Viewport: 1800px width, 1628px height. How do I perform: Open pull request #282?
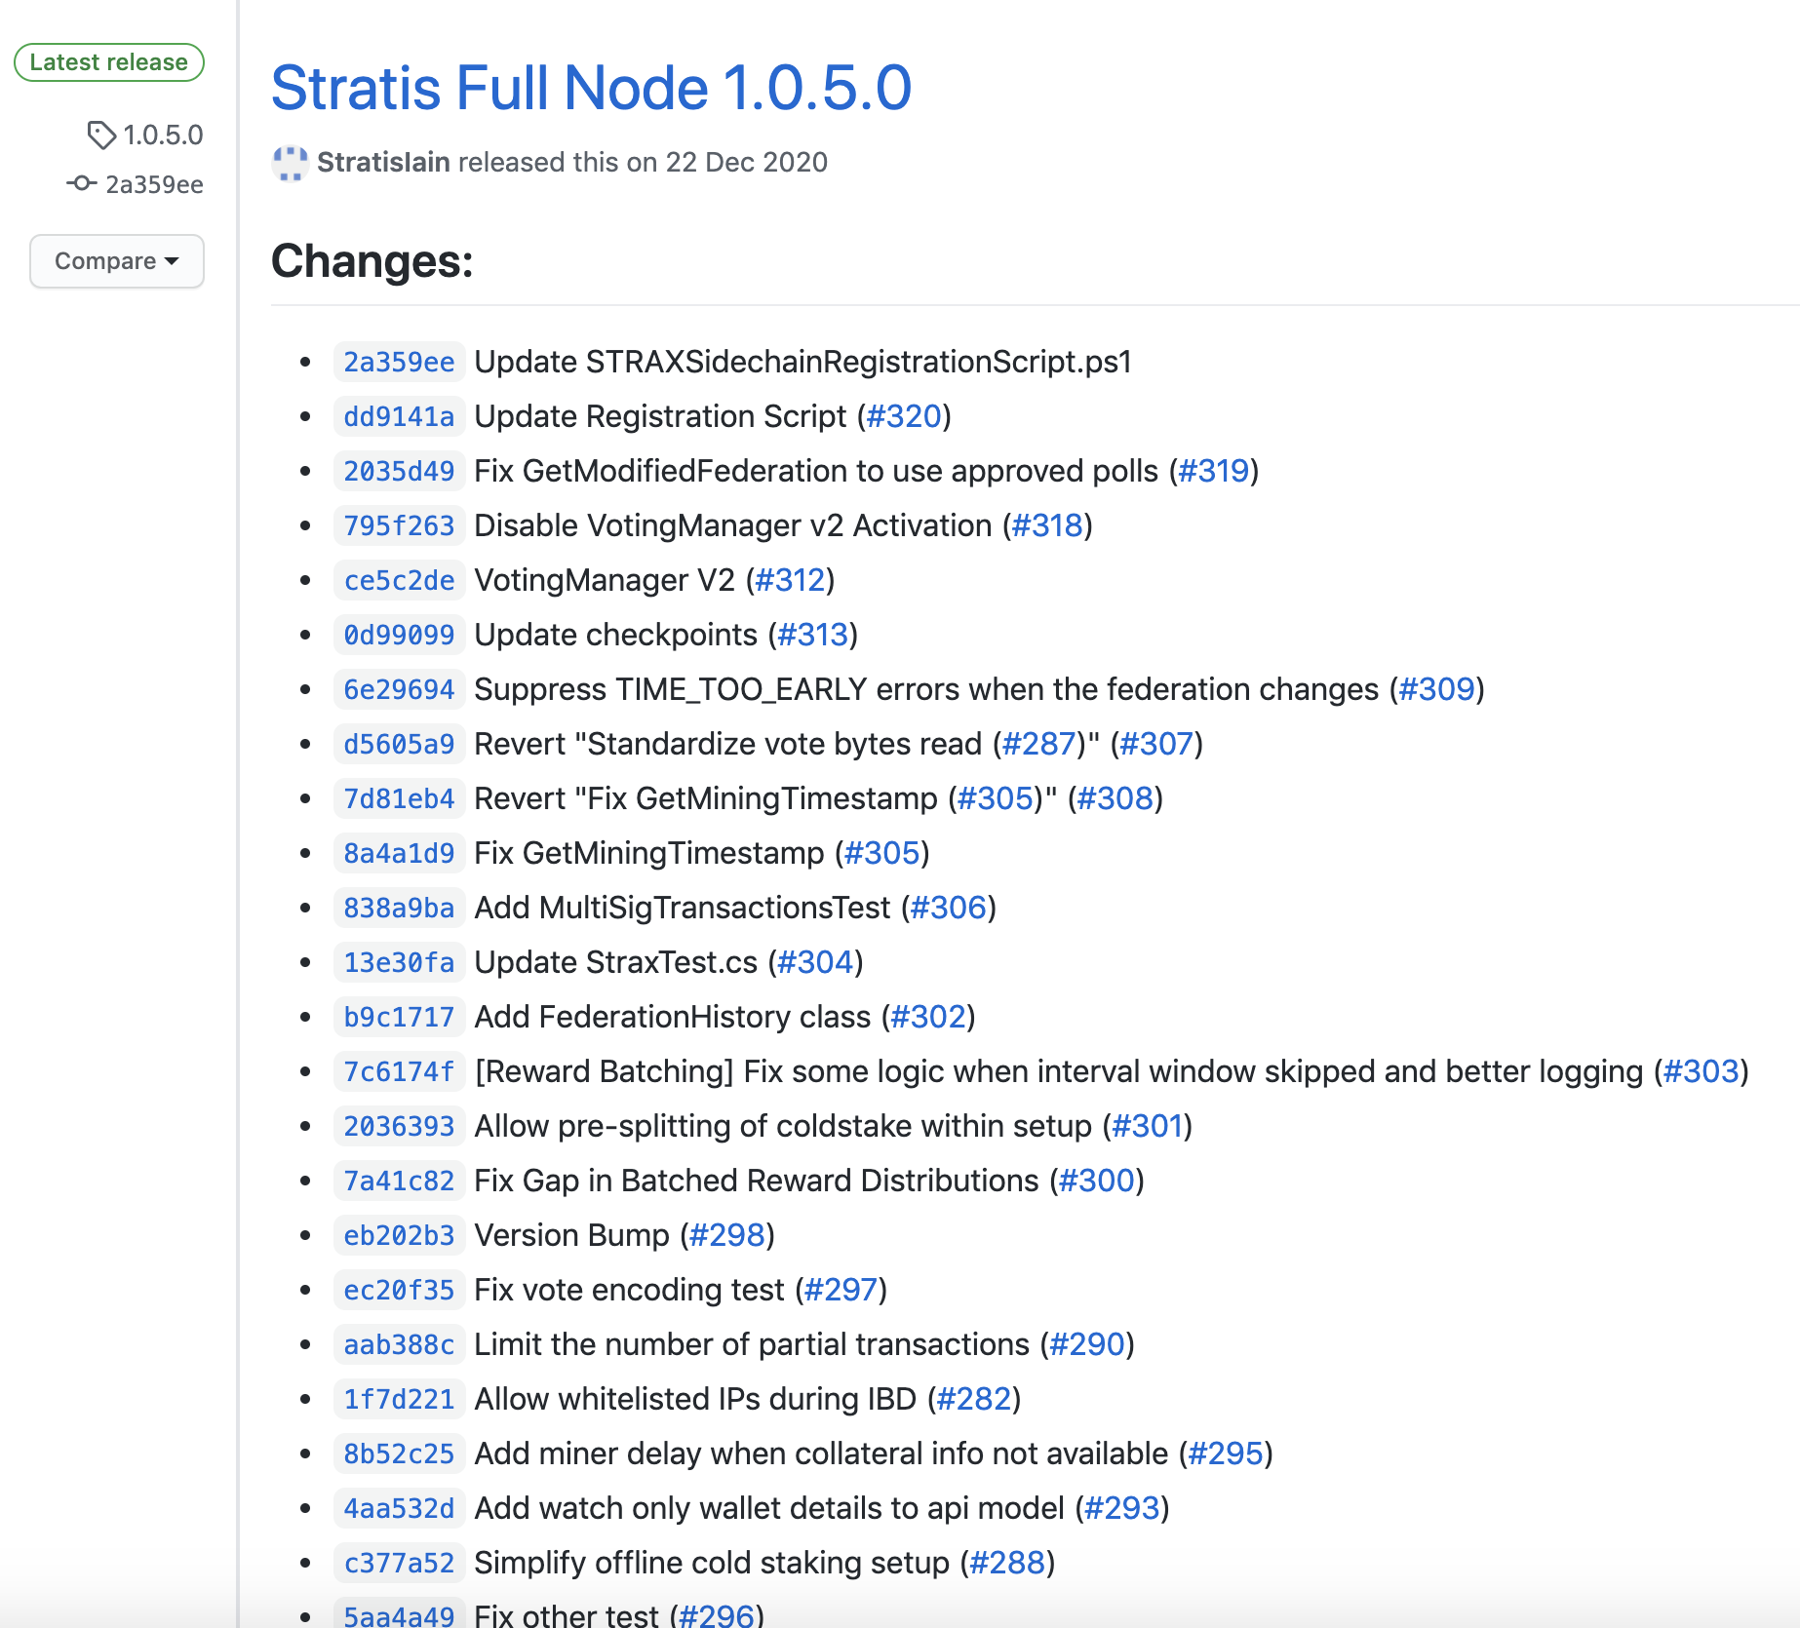pyautogui.click(x=973, y=1399)
